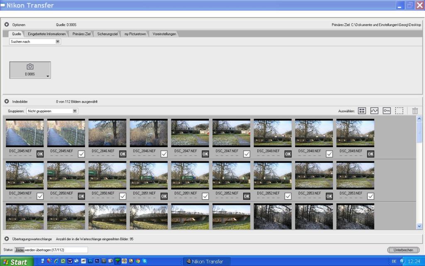Open Google Chrome from the taskbar

click(x=138, y=261)
